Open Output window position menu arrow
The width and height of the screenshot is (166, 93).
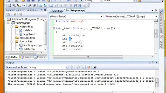149,63
